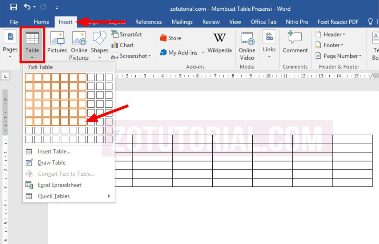Open the Screenshot dropdown
Viewport: 379px width, 244px height.
coord(131,56)
